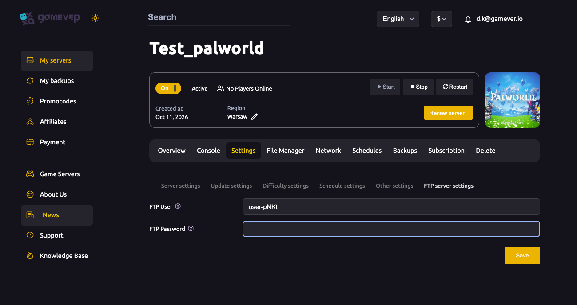Open My backups in sidebar
This screenshot has height=305, width=577.
[57, 81]
